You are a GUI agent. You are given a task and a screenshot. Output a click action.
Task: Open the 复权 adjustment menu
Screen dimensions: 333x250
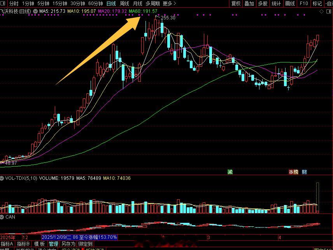[x=236, y=3]
